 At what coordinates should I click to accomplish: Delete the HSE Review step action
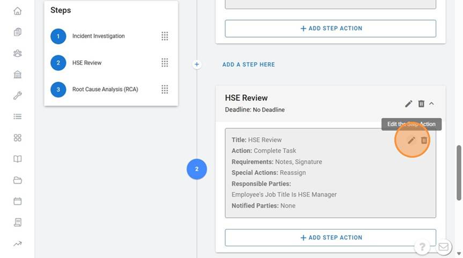pos(424,140)
